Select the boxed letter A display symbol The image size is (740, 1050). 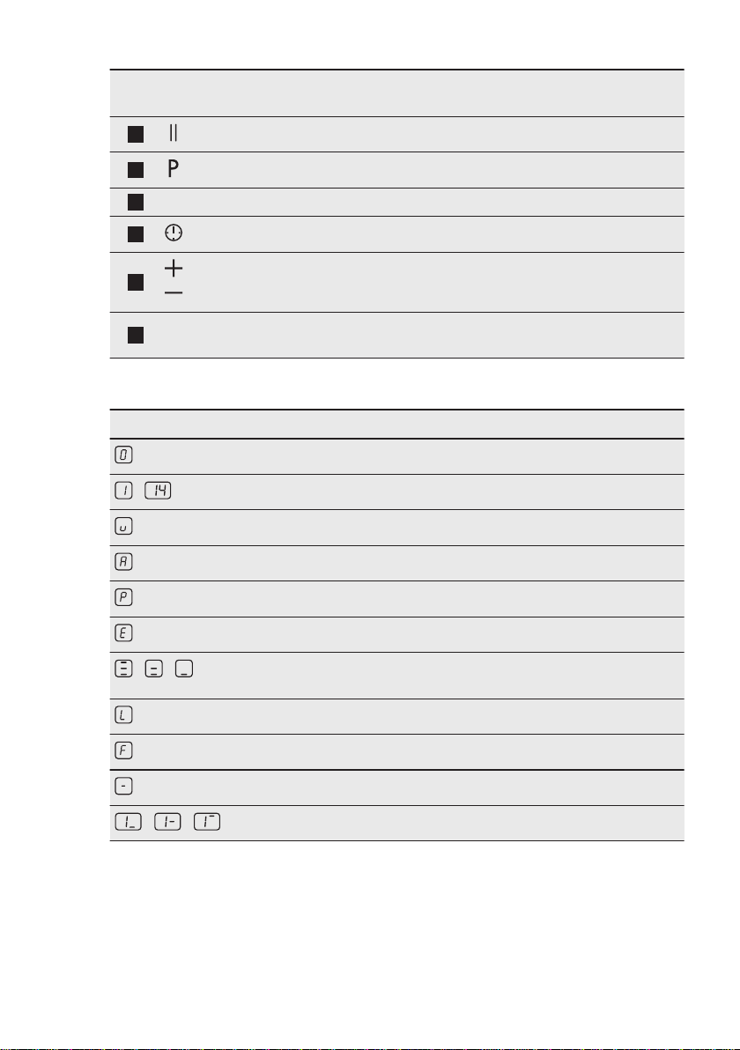pyautogui.click(x=124, y=562)
